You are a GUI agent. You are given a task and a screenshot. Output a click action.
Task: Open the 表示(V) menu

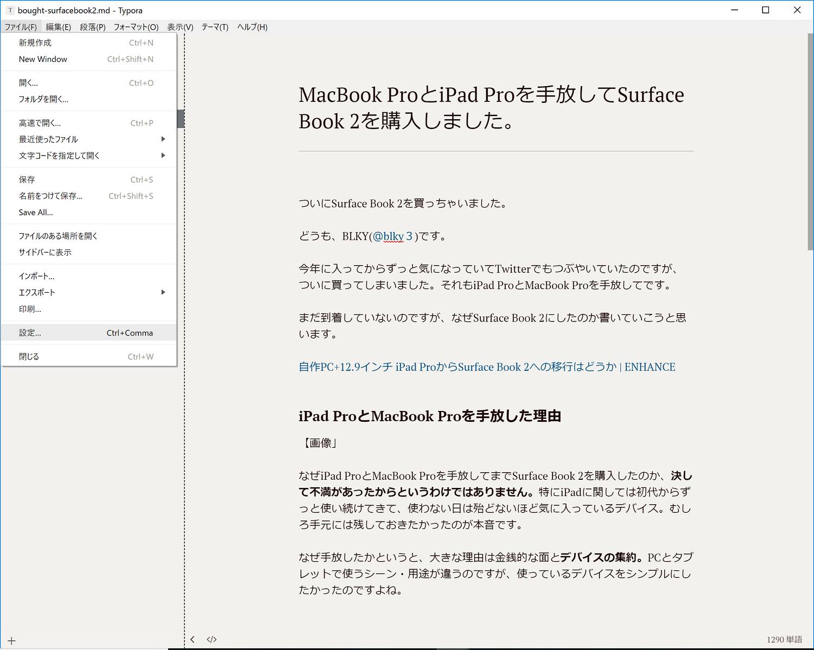(x=180, y=27)
